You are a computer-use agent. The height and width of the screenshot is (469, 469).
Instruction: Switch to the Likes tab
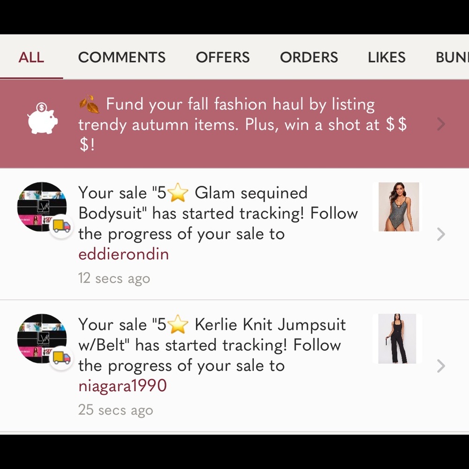(x=387, y=57)
